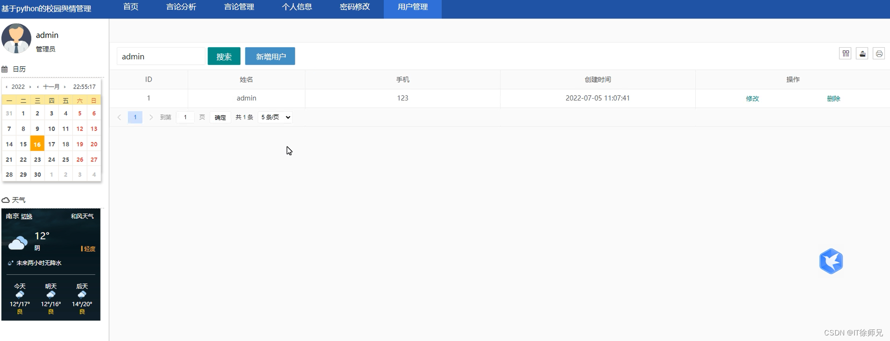Go to next year after 2022
Image resolution: width=890 pixels, height=341 pixels.
point(30,87)
